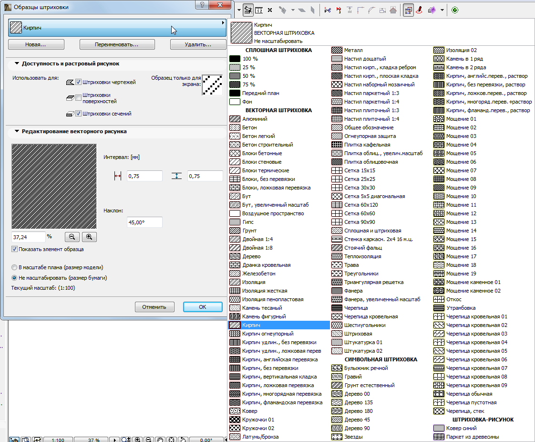Open dropdown arrow after the paint bucket icon
Screen dimensions: 535x442
click(293, 10)
